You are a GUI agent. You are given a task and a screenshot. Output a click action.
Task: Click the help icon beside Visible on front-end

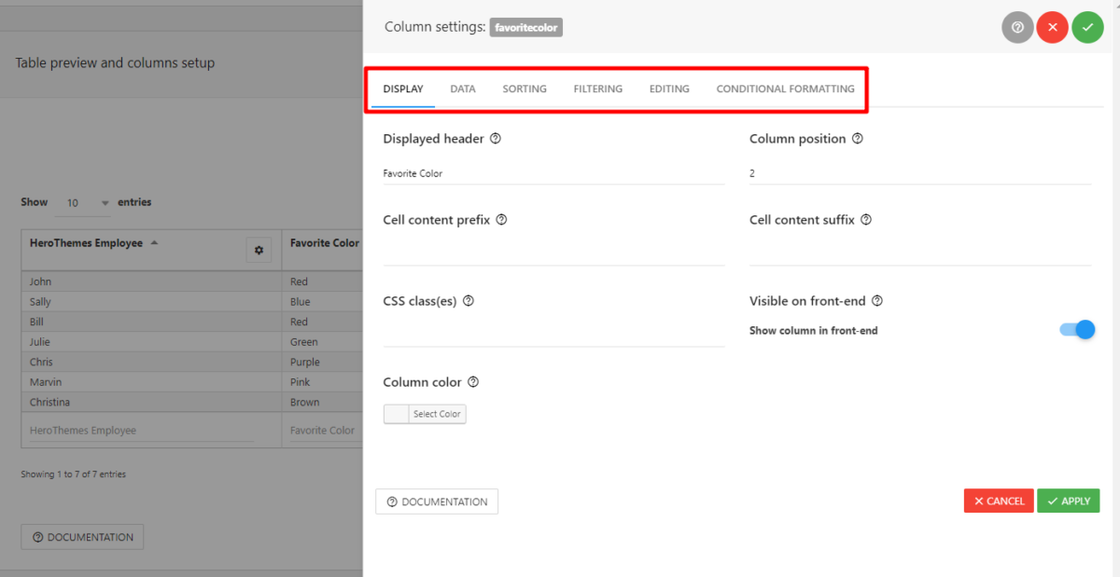point(875,300)
